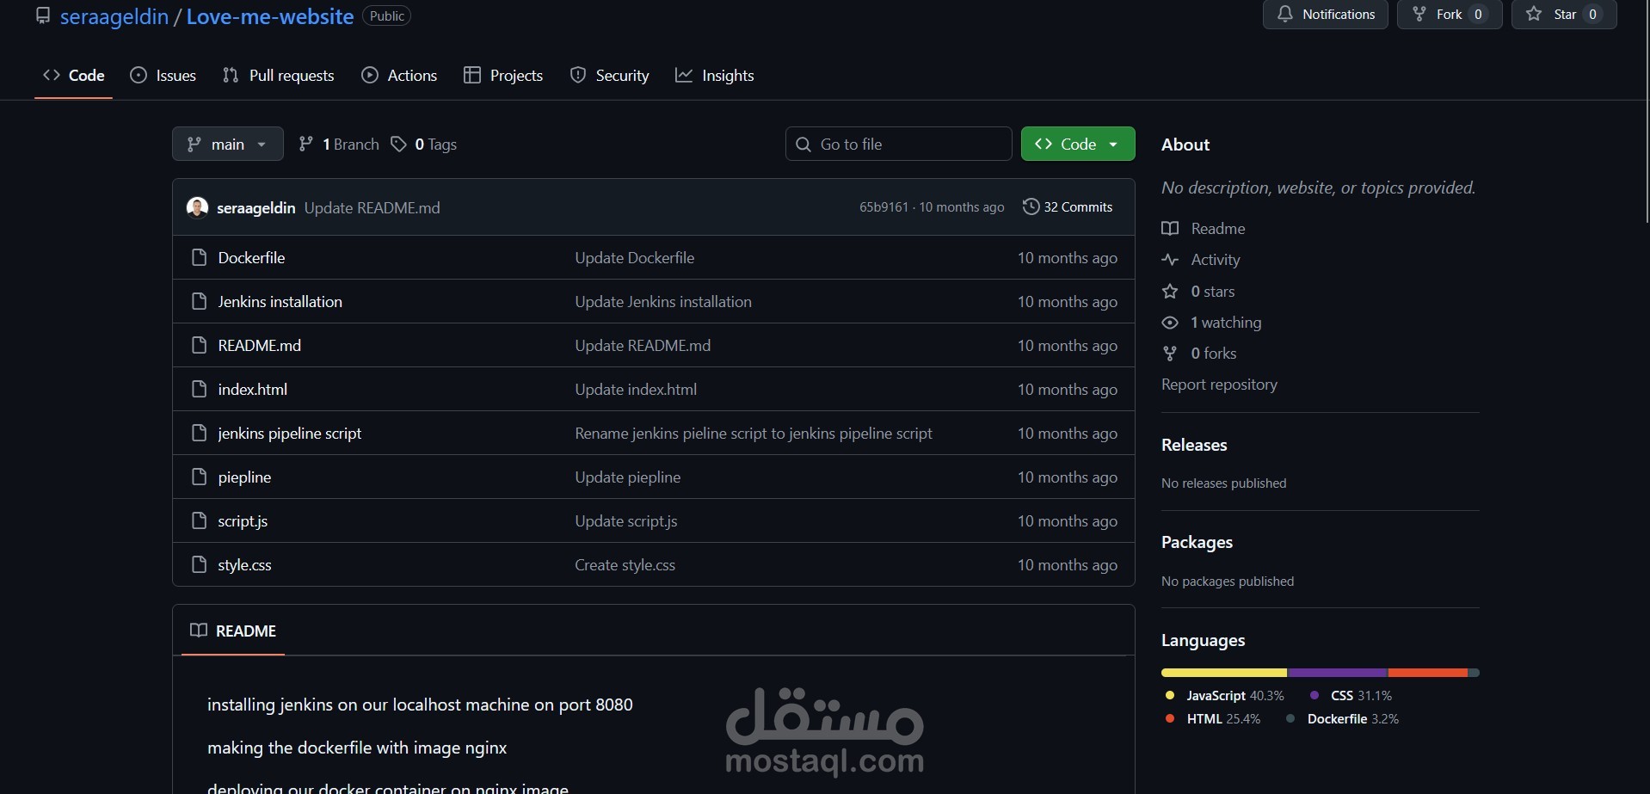
Task: Click the yellow JavaScript segment of languages bar
Action: 1224,673
